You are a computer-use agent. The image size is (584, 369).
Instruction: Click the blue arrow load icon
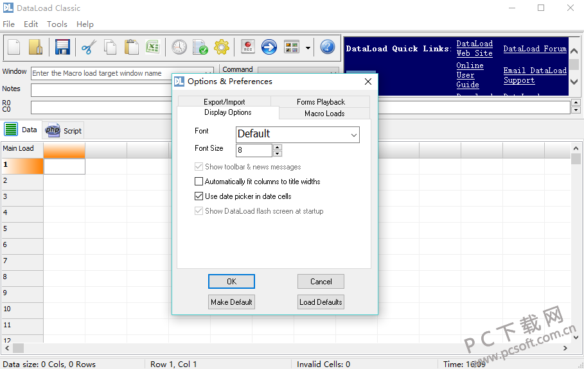[269, 47]
